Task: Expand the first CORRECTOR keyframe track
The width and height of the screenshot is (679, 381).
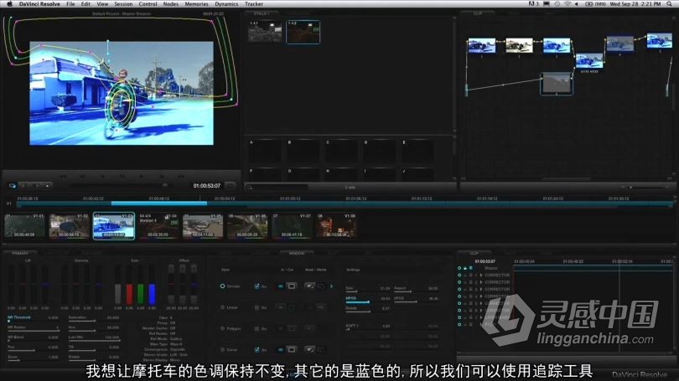Action: click(x=481, y=275)
